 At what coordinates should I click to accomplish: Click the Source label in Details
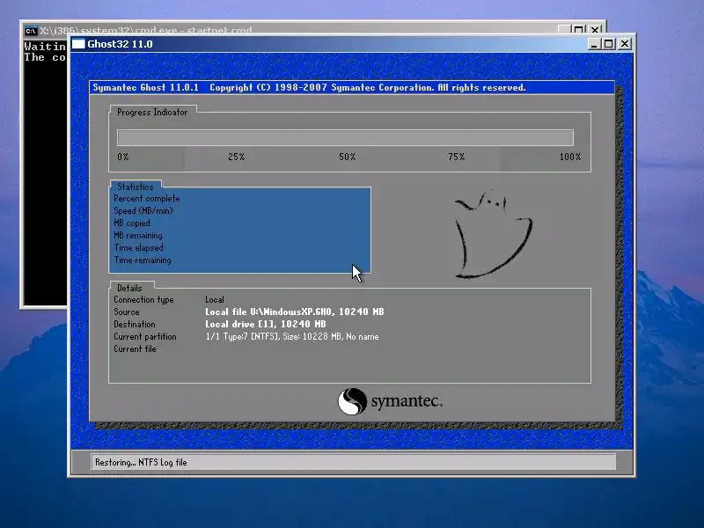pos(127,312)
